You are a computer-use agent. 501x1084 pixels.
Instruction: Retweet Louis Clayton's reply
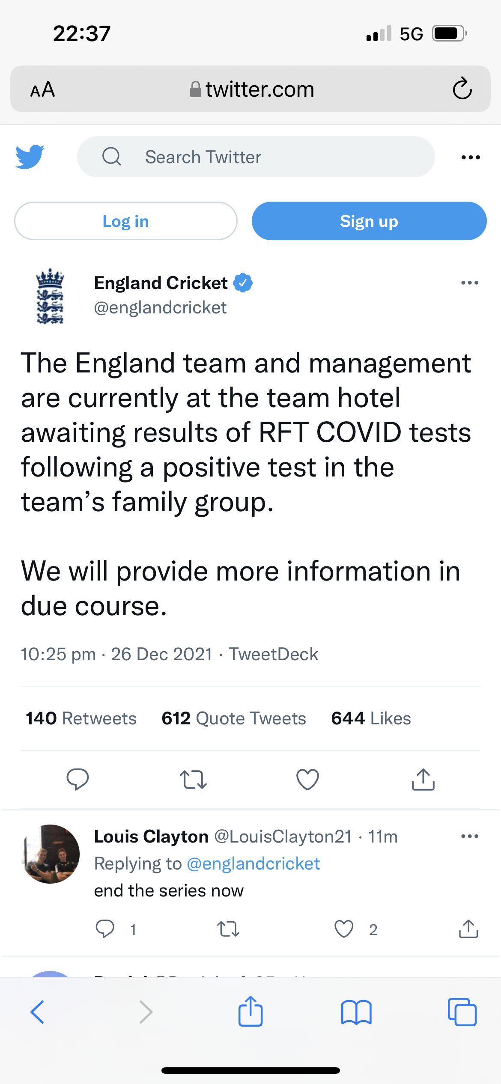coord(228,929)
